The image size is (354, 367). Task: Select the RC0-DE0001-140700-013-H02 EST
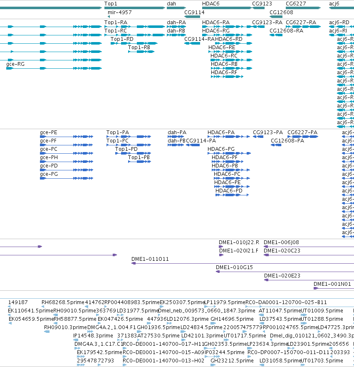(125, 365)
